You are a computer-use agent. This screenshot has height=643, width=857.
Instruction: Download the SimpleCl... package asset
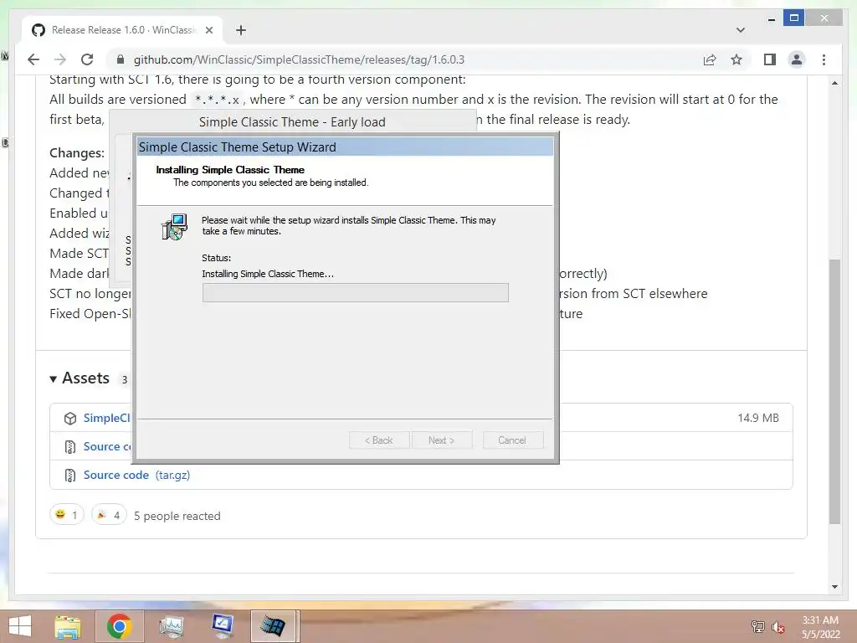pos(106,418)
